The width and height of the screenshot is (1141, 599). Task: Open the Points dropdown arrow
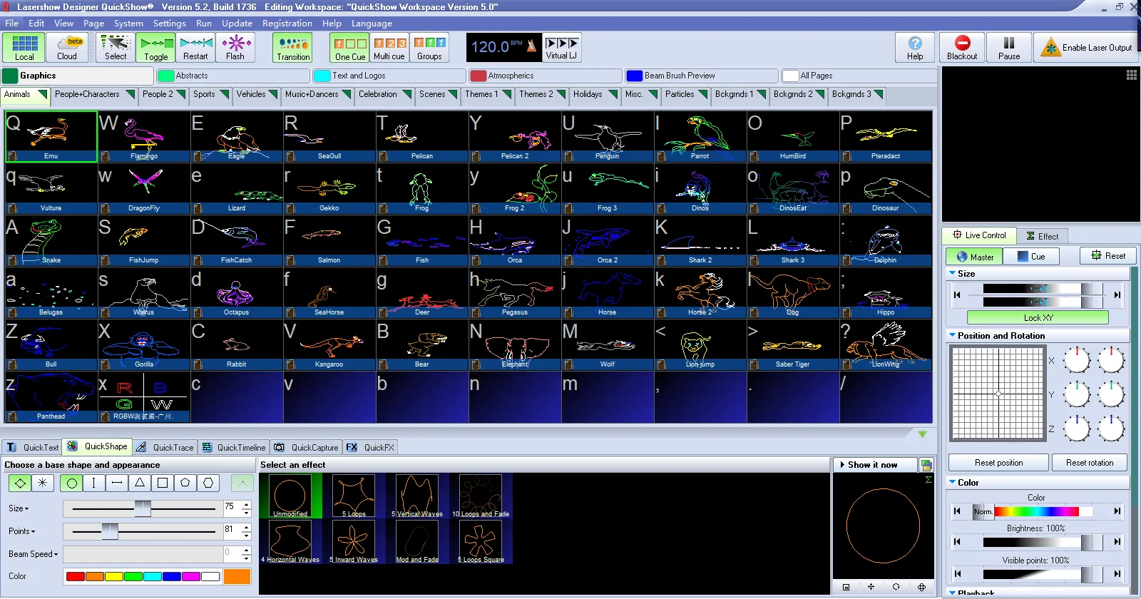(x=33, y=531)
